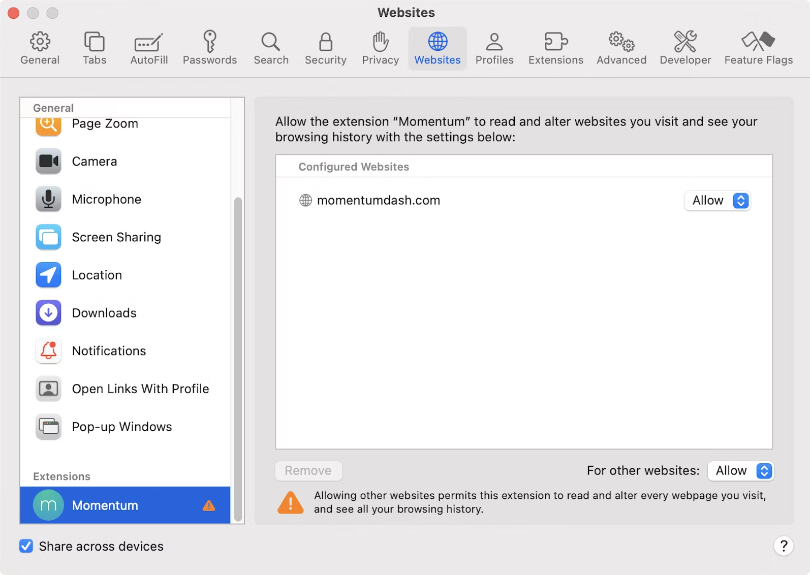Open the Allow dropdown for momentumdash.com
The width and height of the screenshot is (810, 575).
(x=717, y=201)
